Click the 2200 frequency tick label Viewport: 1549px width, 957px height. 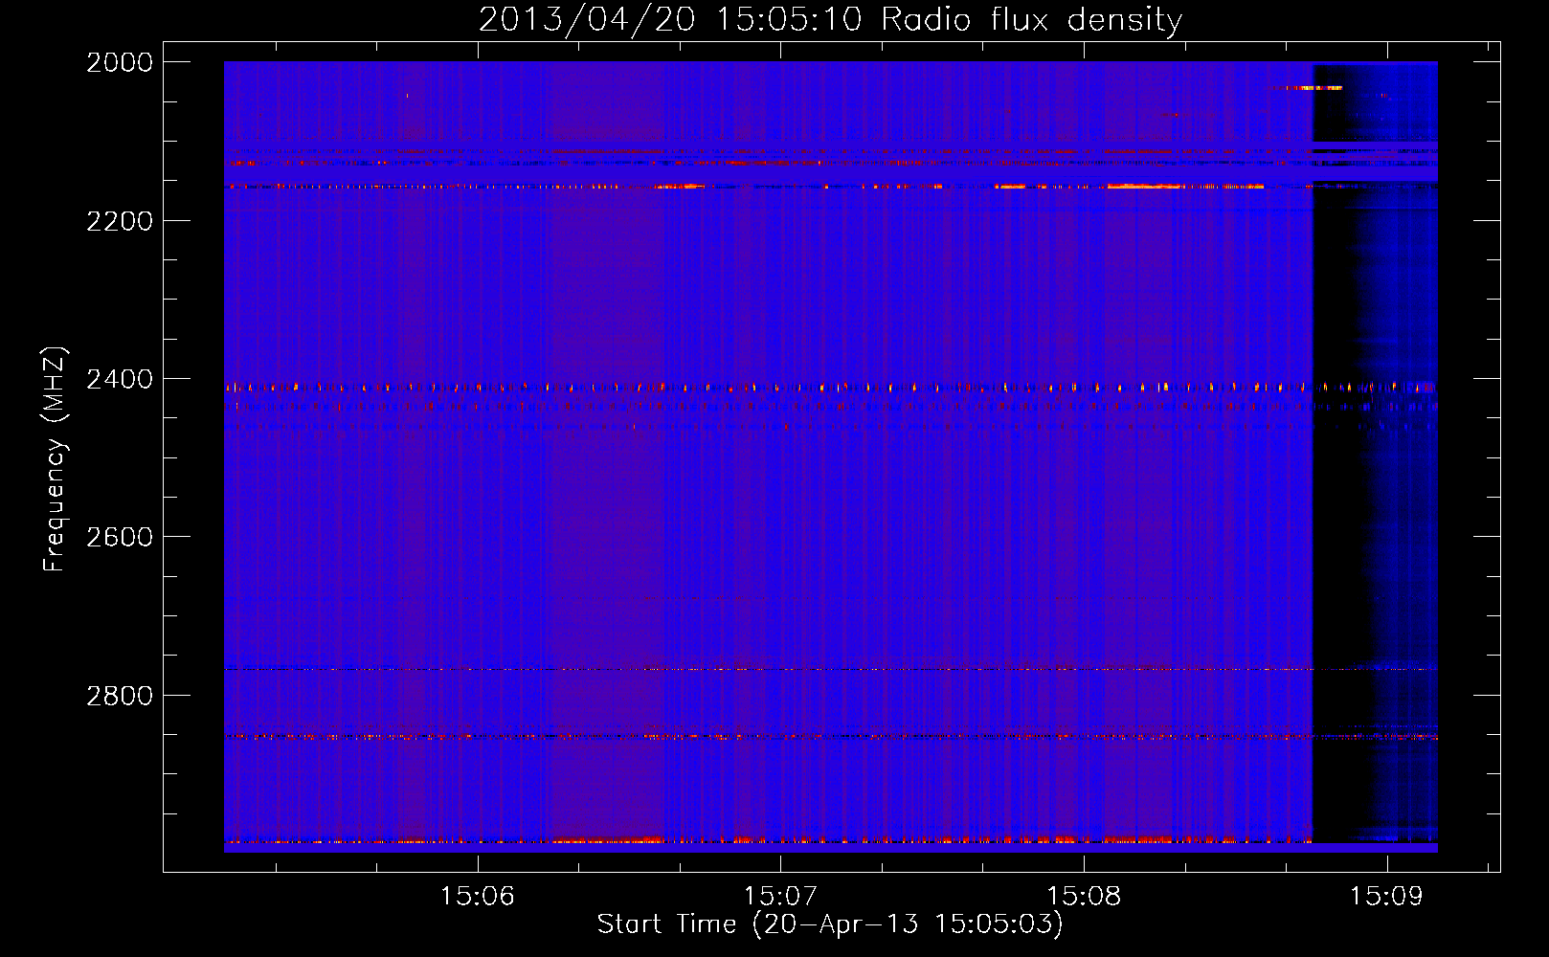(x=120, y=221)
